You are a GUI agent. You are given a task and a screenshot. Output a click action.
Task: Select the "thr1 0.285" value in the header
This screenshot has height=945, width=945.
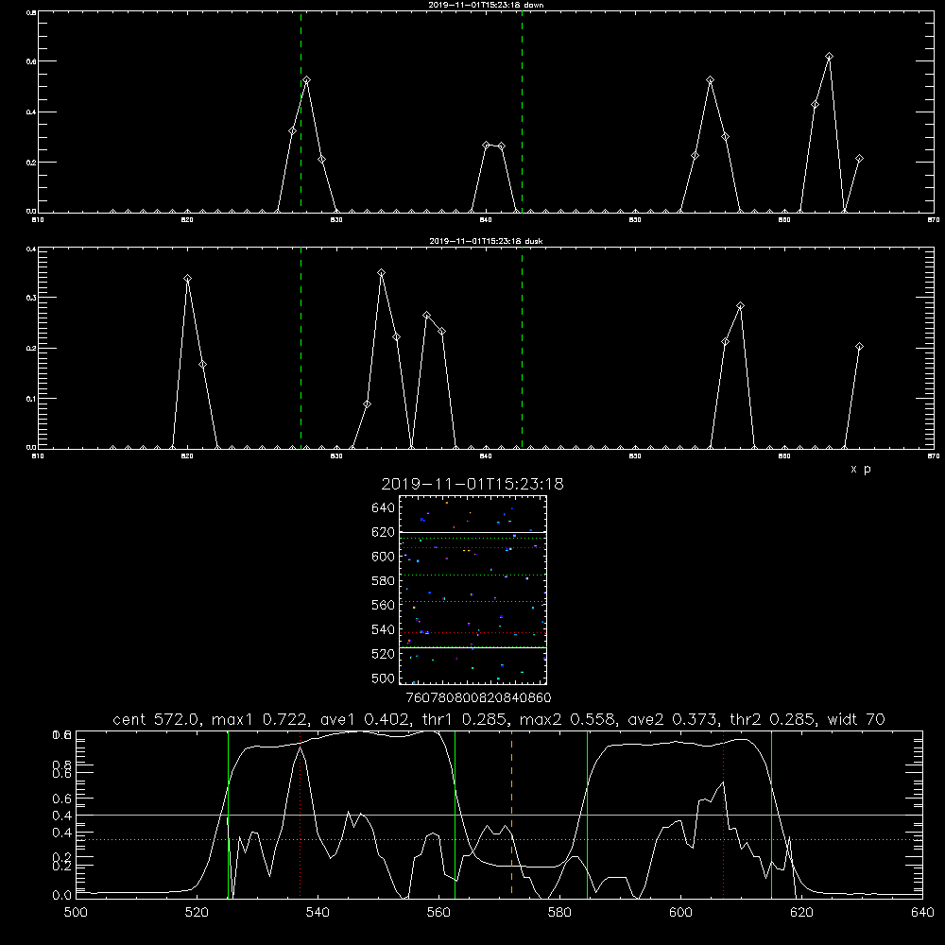coord(465,719)
